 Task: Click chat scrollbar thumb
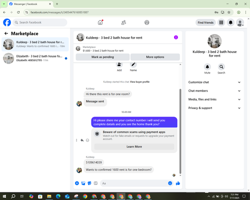(x=180, y=131)
